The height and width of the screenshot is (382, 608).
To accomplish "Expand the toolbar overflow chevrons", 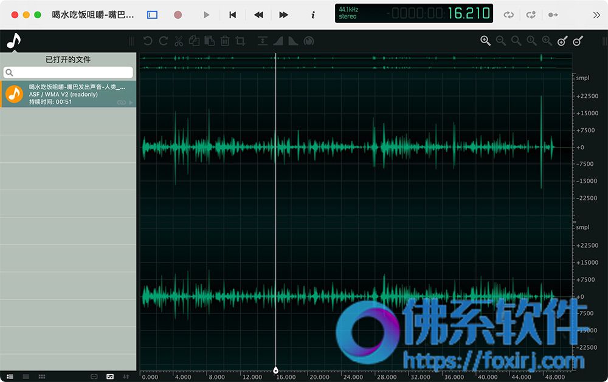I will (596, 15).
